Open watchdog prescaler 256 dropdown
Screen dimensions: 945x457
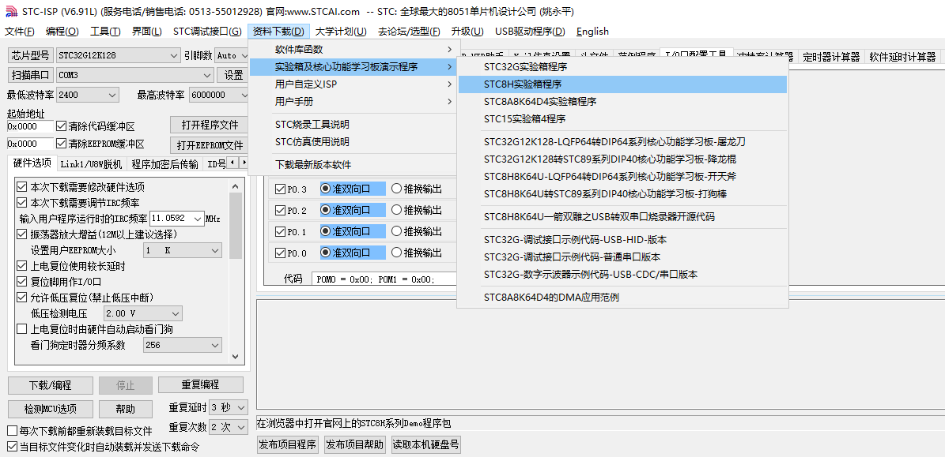coord(182,345)
